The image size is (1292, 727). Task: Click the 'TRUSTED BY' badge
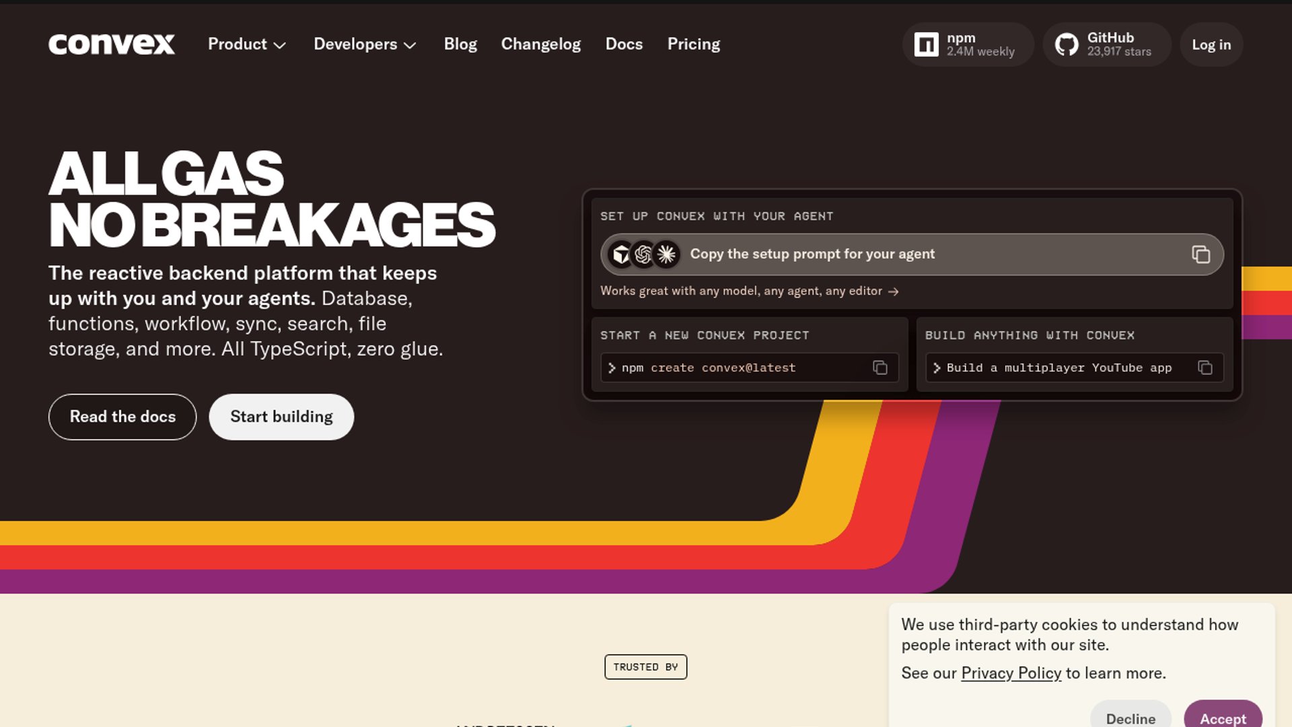[x=645, y=667]
